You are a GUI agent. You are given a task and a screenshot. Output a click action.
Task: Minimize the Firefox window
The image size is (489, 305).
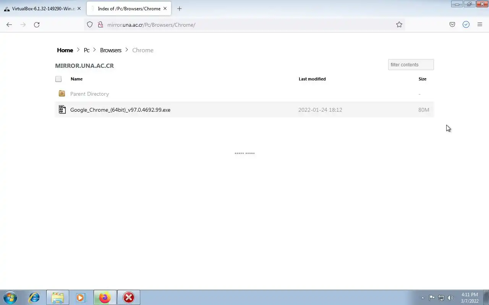click(457, 4)
